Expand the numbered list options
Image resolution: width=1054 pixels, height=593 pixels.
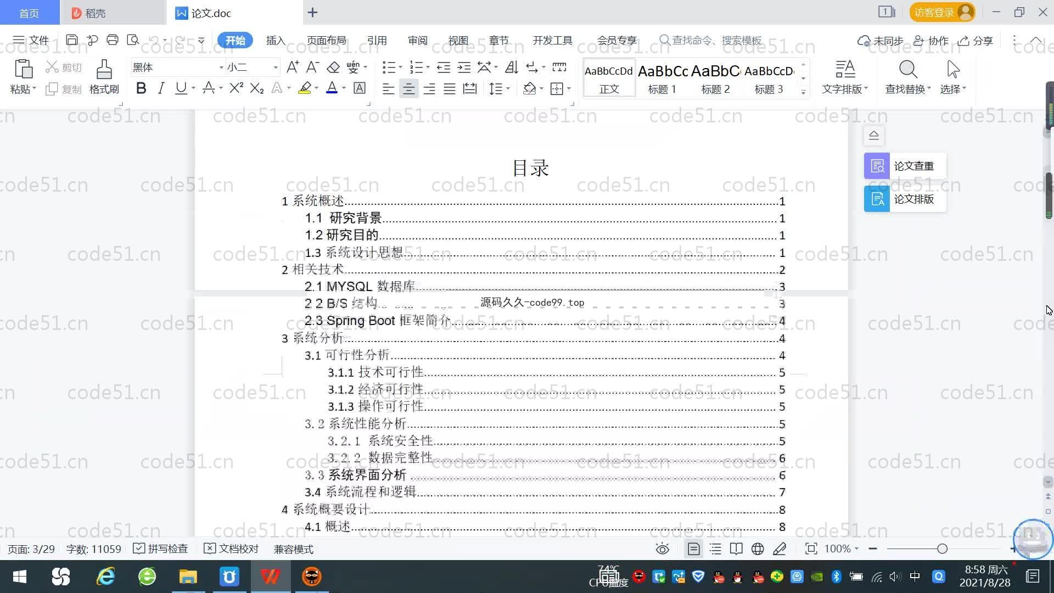428,68
